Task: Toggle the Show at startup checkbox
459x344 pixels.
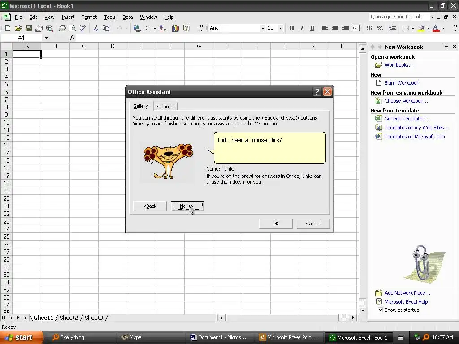Action: click(x=380, y=310)
